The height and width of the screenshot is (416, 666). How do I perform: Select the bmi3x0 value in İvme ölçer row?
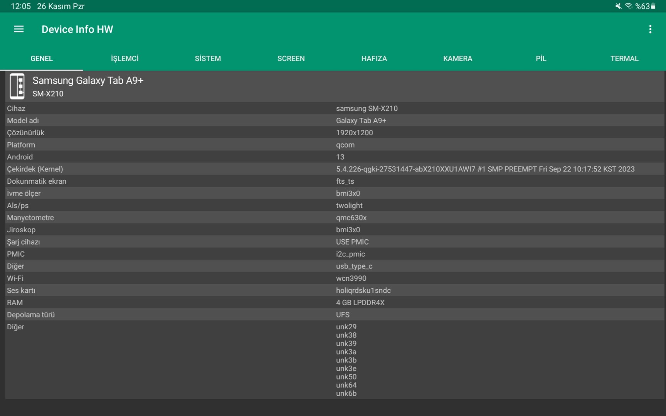348,193
